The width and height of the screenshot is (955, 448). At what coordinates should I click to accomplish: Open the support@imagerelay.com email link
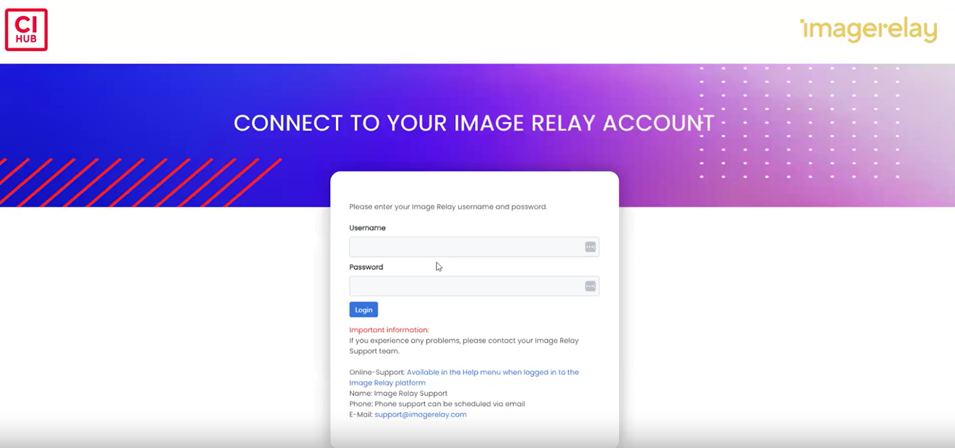(421, 415)
